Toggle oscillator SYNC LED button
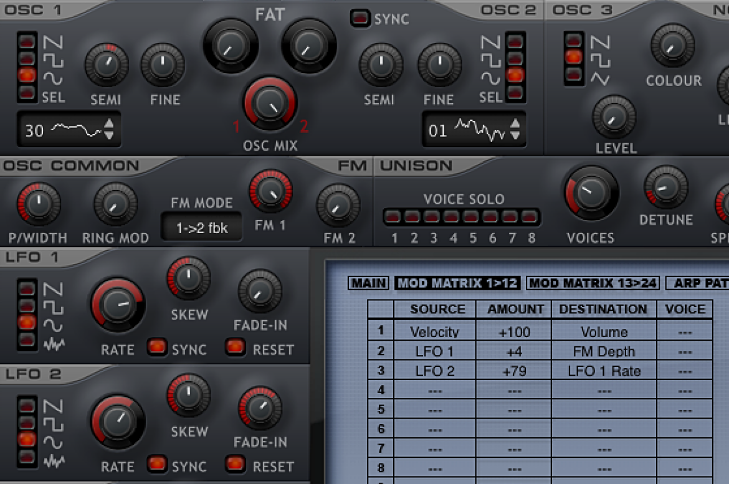 [360, 18]
